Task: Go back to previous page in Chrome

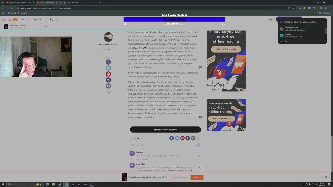Action: pyautogui.click(x=3, y=8)
